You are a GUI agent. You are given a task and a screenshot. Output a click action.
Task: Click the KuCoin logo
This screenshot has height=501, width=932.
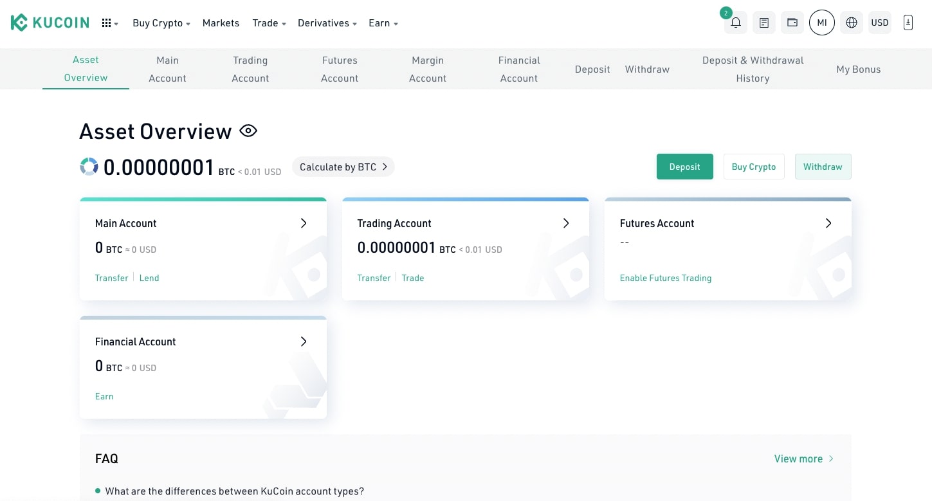(50, 23)
